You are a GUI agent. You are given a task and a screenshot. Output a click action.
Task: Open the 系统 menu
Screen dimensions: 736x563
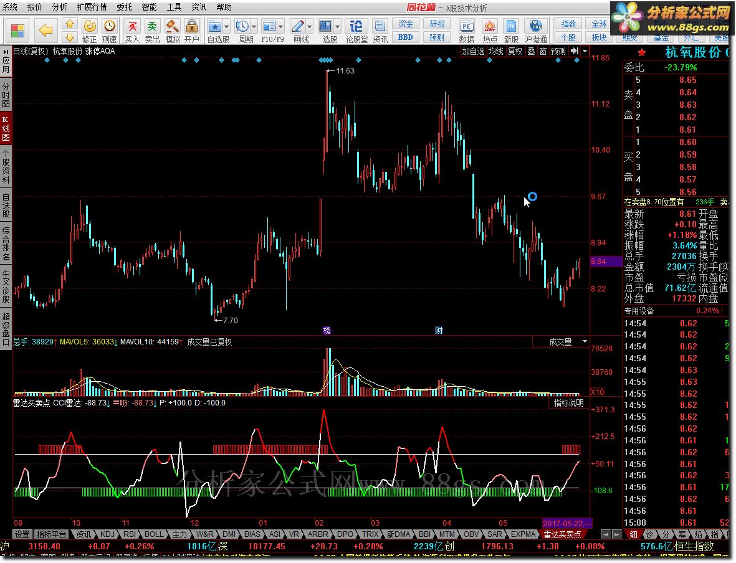[9, 7]
